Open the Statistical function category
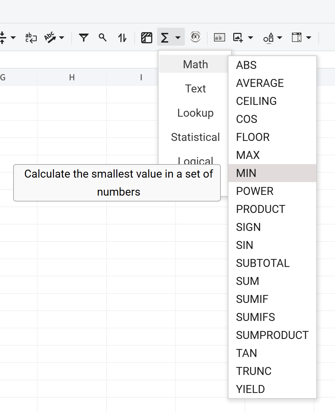This screenshot has height=412, width=335. 195,137
